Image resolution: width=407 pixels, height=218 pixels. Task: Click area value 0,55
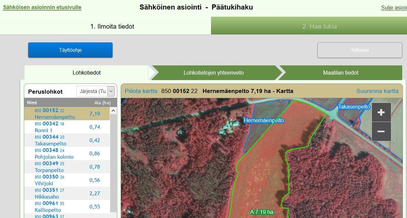point(95,206)
